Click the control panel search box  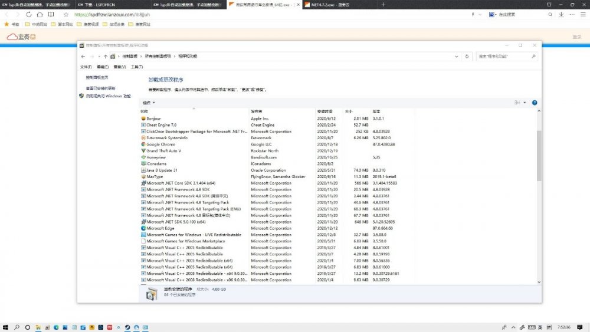point(504,57)
